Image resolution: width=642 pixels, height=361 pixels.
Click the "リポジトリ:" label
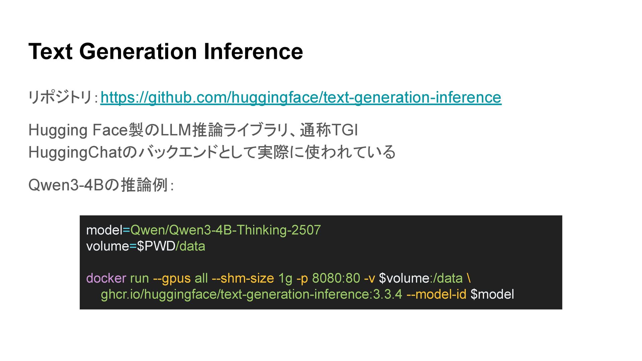(x=63, y=98)
